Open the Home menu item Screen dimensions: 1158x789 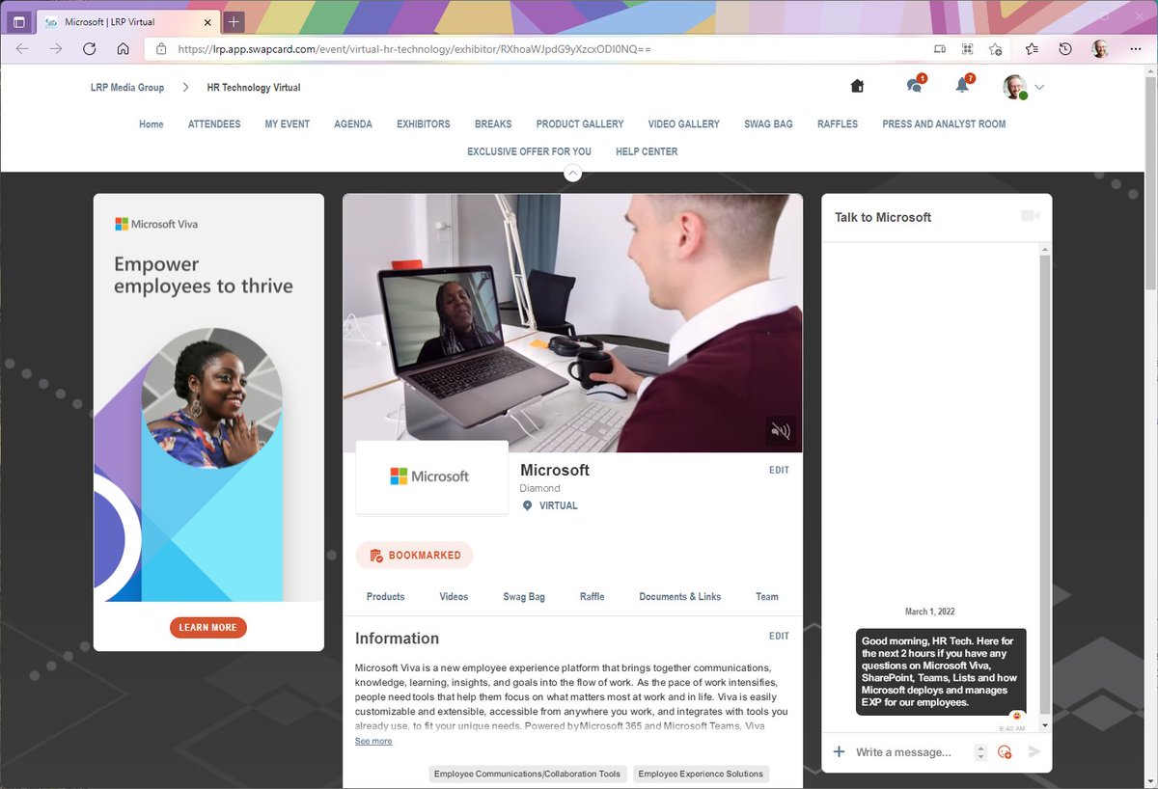pyautogui.click(x=152, y=124)
